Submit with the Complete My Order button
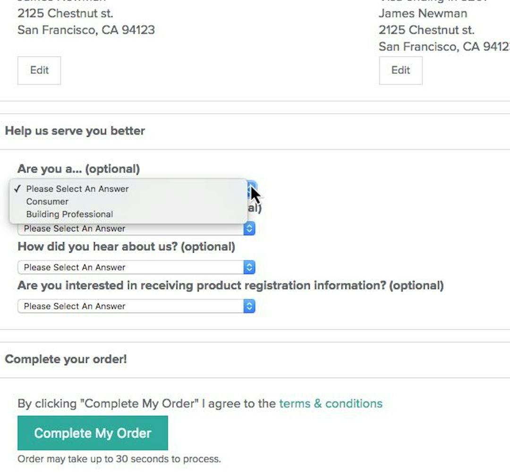510x475 pixels. 93,433
